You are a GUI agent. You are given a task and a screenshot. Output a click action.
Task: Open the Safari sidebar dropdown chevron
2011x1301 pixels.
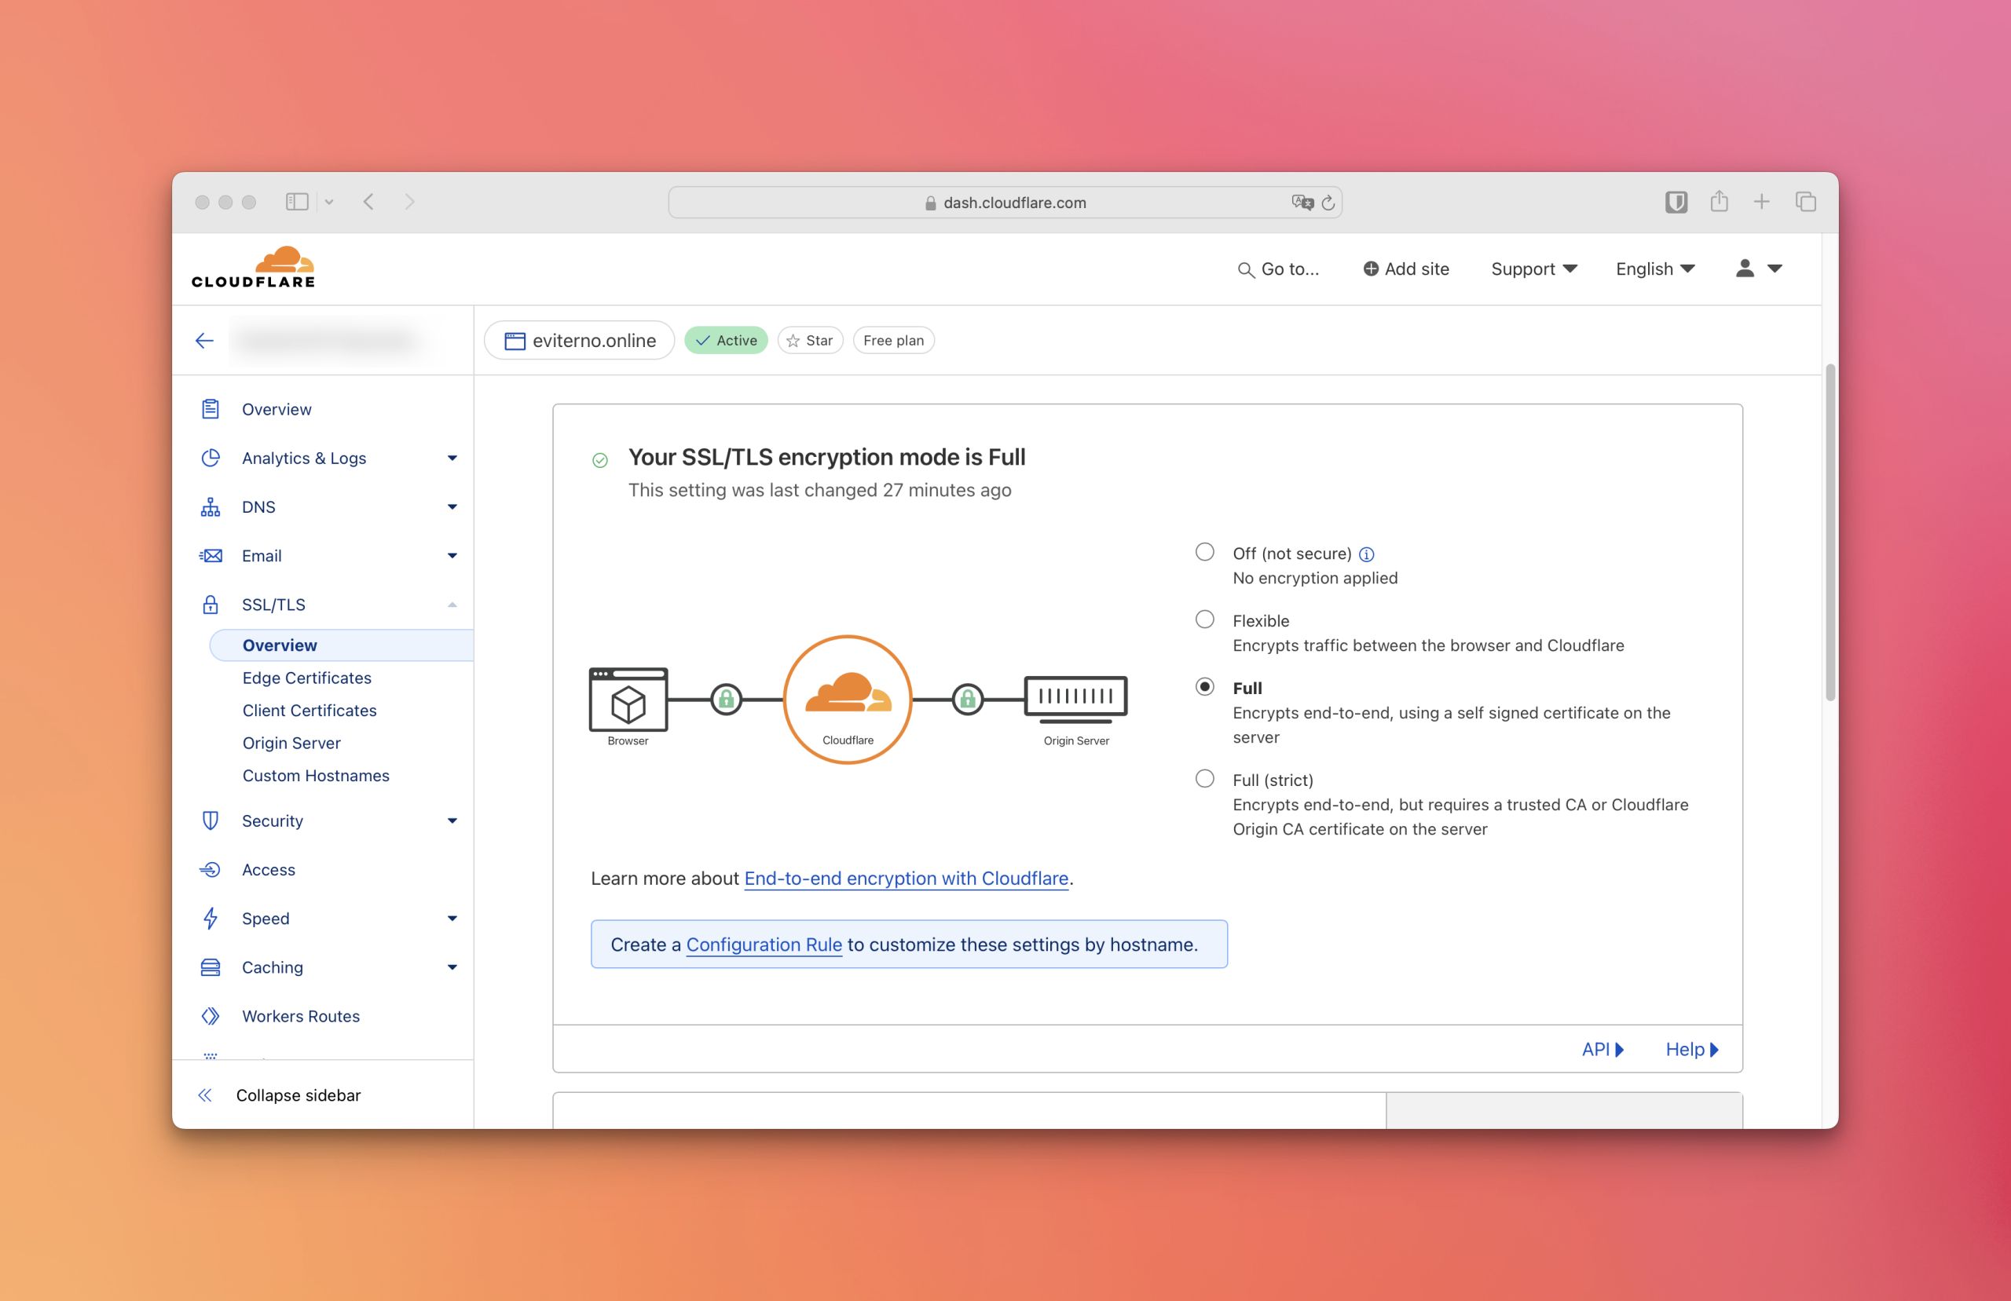pyautogui.click(x=329, y=202)
